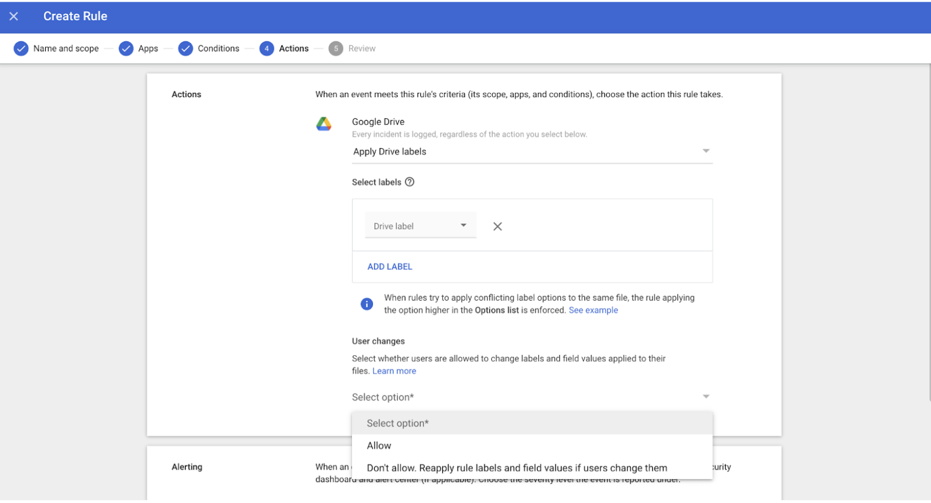Click the Google Drive heading text

tap(378, 122)
